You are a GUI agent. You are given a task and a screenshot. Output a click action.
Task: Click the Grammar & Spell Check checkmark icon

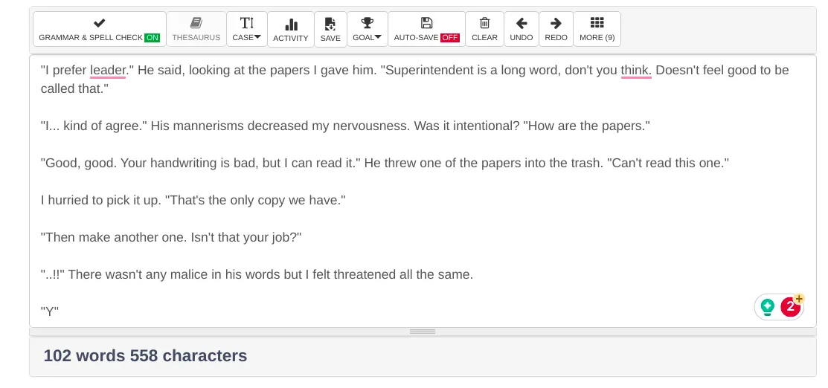pos(99,23)
